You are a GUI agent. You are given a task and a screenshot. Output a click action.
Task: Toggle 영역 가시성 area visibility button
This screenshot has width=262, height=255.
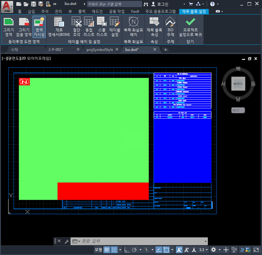(39, 27)
